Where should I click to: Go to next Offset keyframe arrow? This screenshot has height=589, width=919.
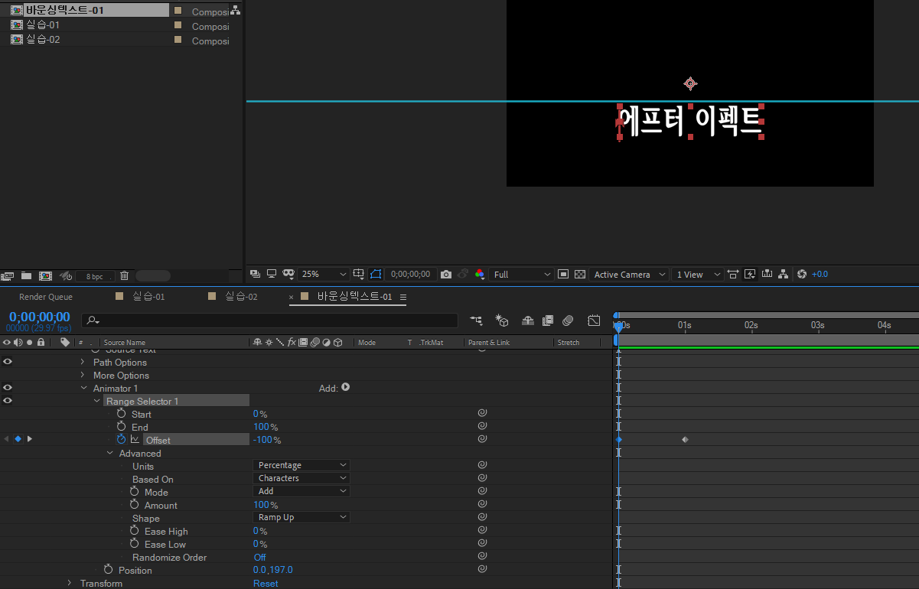[x=30, y=439]
